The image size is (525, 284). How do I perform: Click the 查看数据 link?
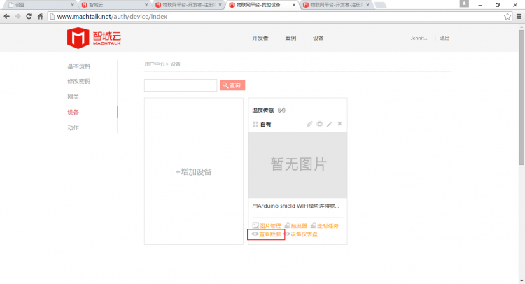point(267,234)
